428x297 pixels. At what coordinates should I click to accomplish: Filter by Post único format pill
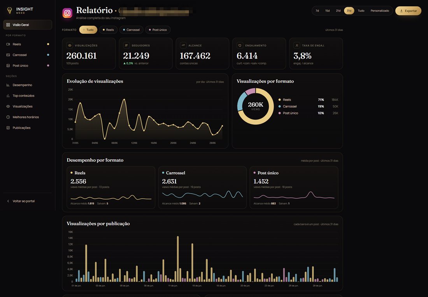158,30
